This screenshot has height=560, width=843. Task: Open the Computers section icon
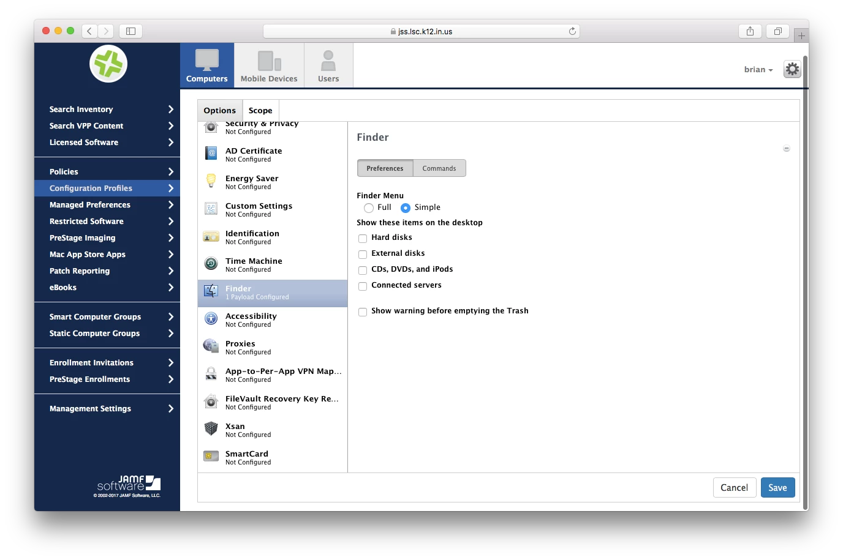point(207,61)
